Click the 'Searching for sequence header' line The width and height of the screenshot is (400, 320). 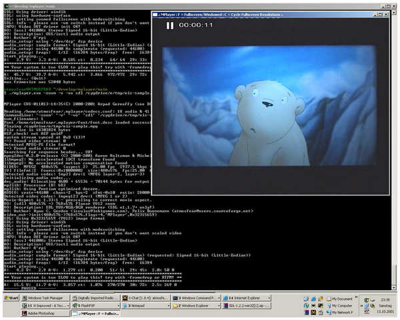pyautogui.click(x=48, y=152)
